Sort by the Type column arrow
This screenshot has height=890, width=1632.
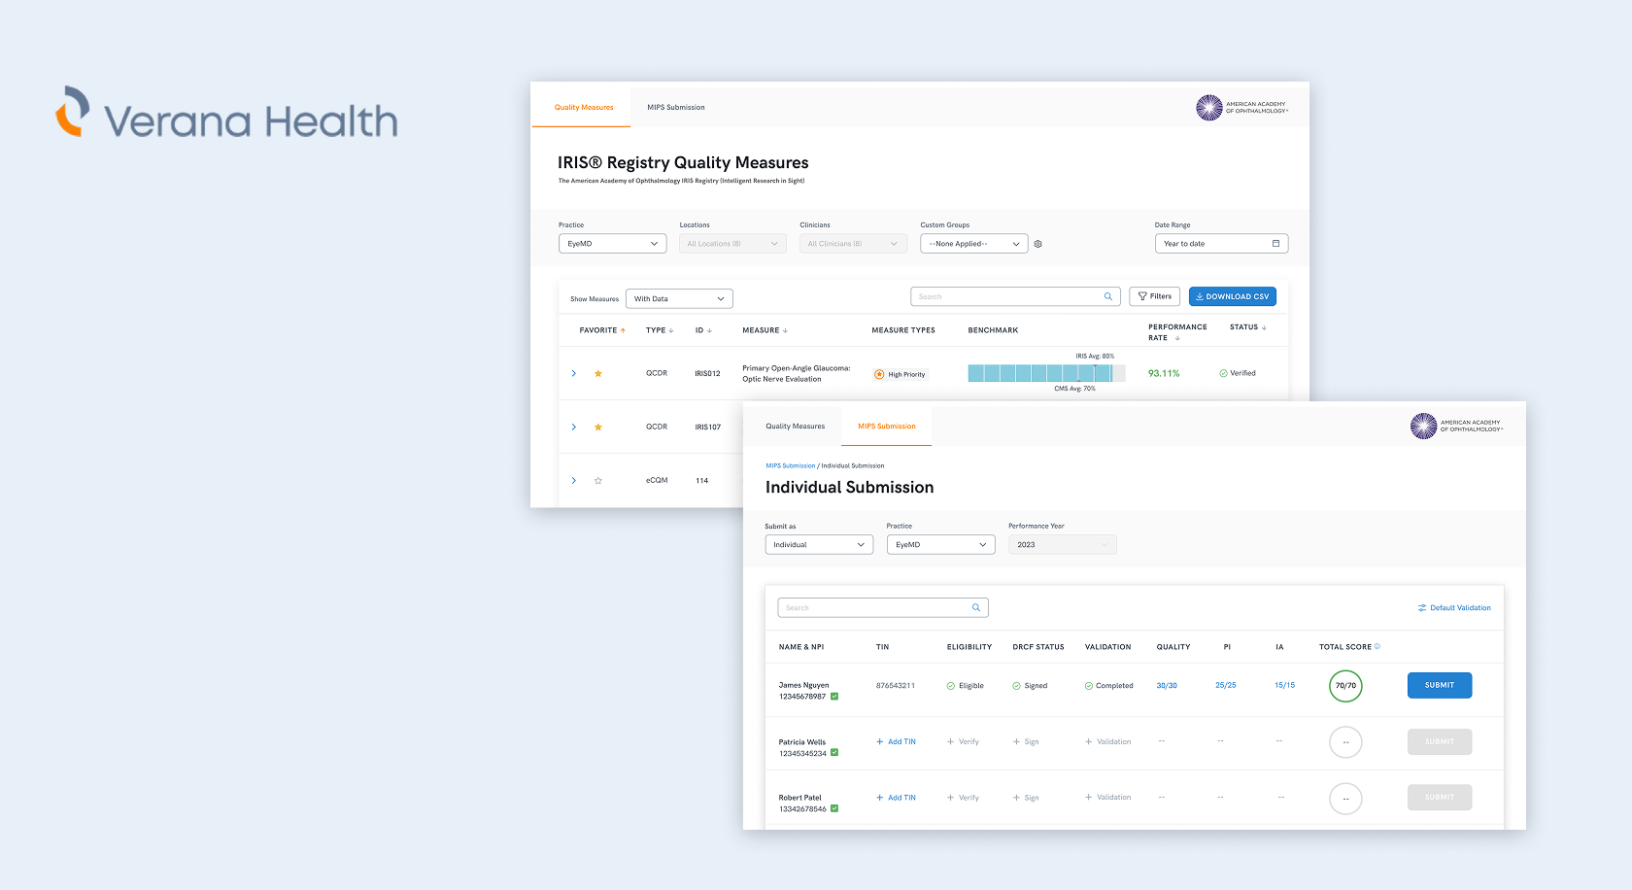tap(671, 330)
